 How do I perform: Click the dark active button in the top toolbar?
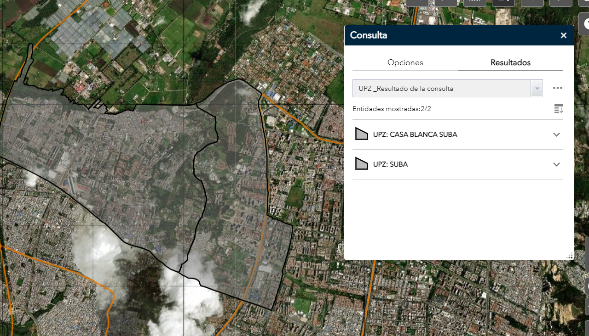click(x=503, y=2)
